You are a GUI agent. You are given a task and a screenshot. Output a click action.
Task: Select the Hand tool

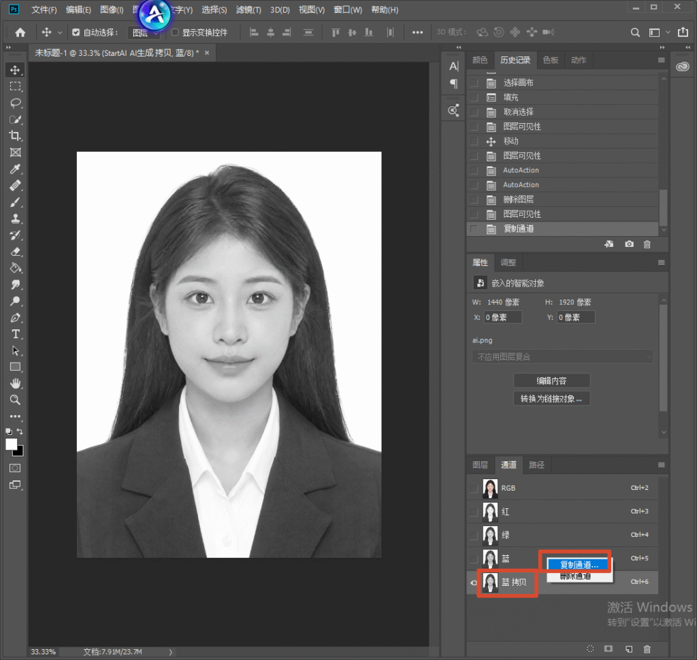(x=16, y=383)
